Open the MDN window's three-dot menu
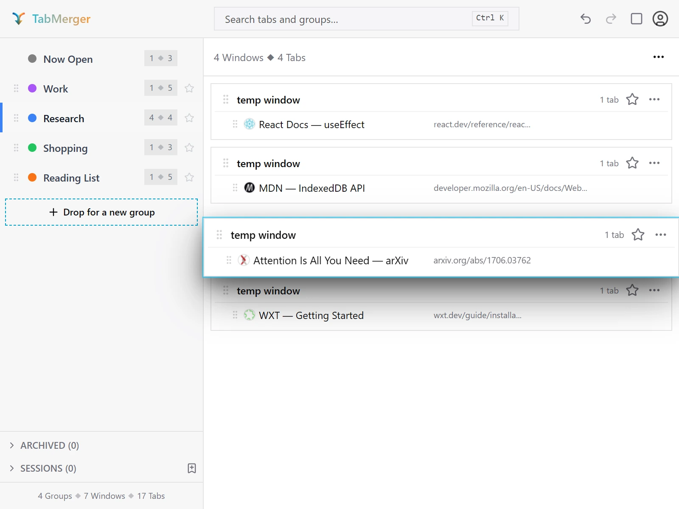Image resolution: width=679 pixels, height=509 pixels. tap(654, 163)
